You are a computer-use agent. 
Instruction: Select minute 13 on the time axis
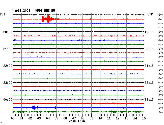pyautogui.click(x=126, y=118)
